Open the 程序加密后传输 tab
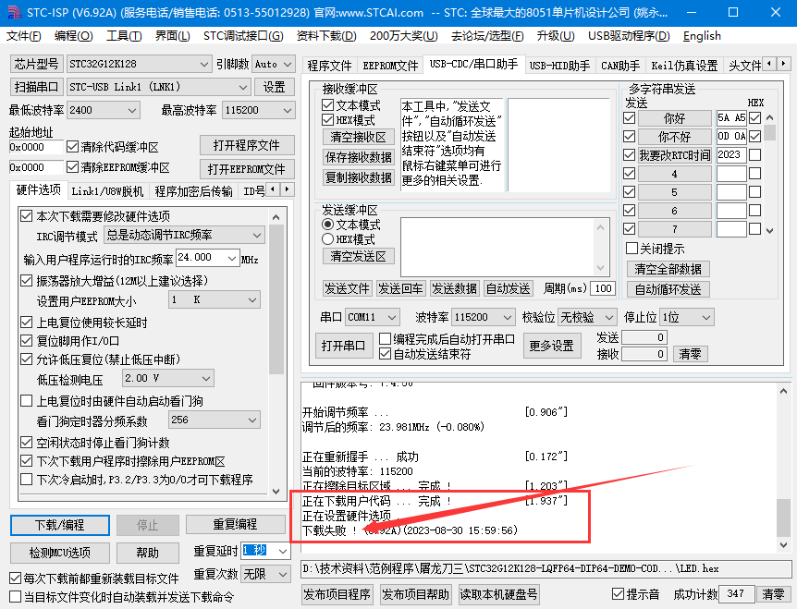Screen dimensions: 797x609 pyautogui.click(x=193, y=191)
